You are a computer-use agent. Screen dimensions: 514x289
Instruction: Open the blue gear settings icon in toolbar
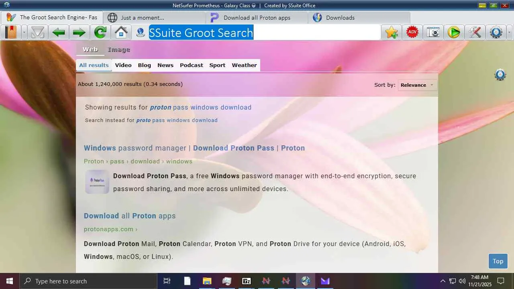496,32
